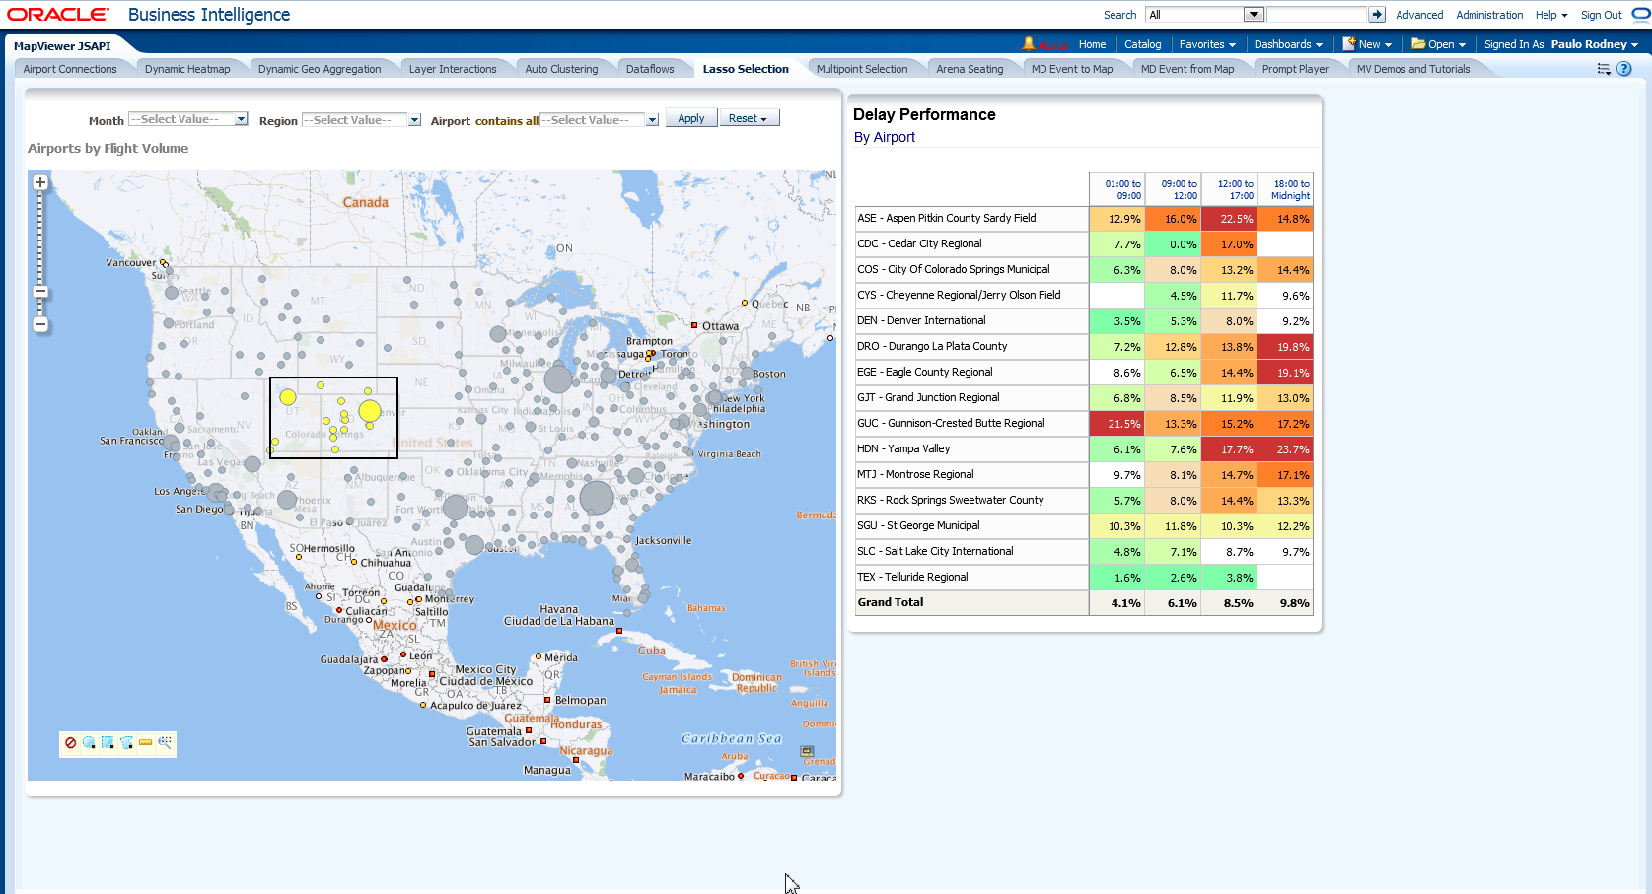Open the Help dropdown menu
The height and width of the screenshot is (894, 1652).
point(1551,15)
